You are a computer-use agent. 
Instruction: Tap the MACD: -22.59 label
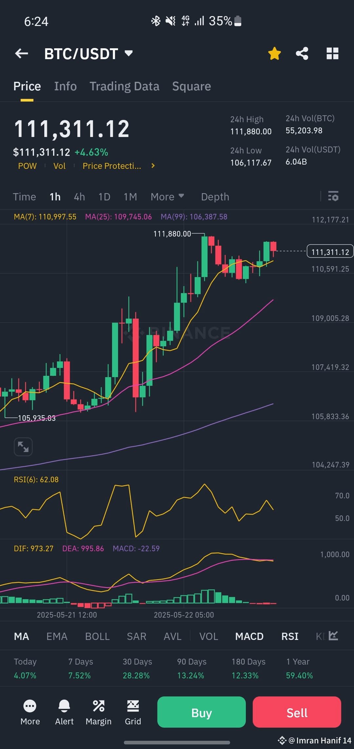pyautogui.click(x=136, y=549)
